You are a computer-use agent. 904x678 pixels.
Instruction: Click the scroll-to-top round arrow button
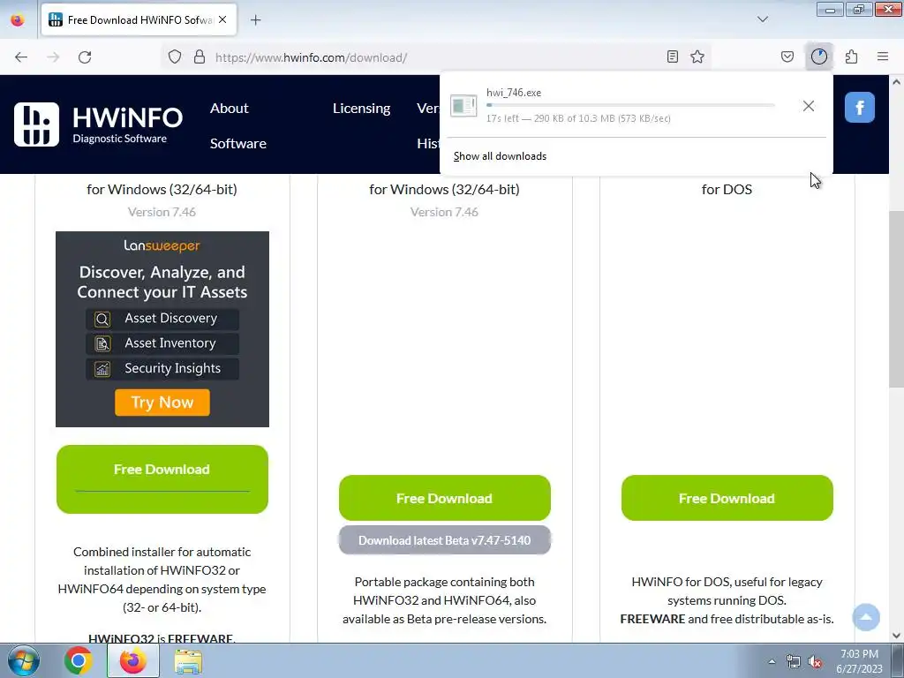866,617
